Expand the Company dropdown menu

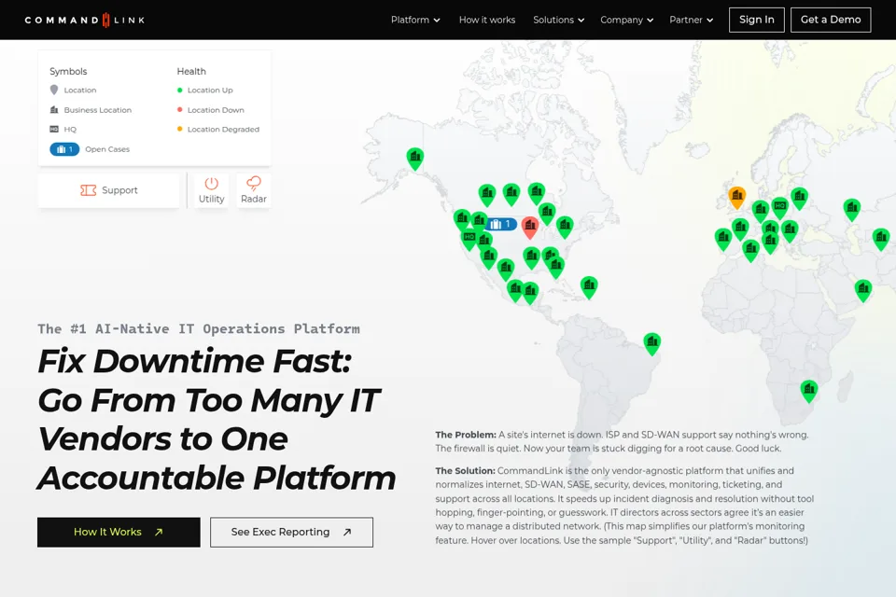click(x=626, y=20)
